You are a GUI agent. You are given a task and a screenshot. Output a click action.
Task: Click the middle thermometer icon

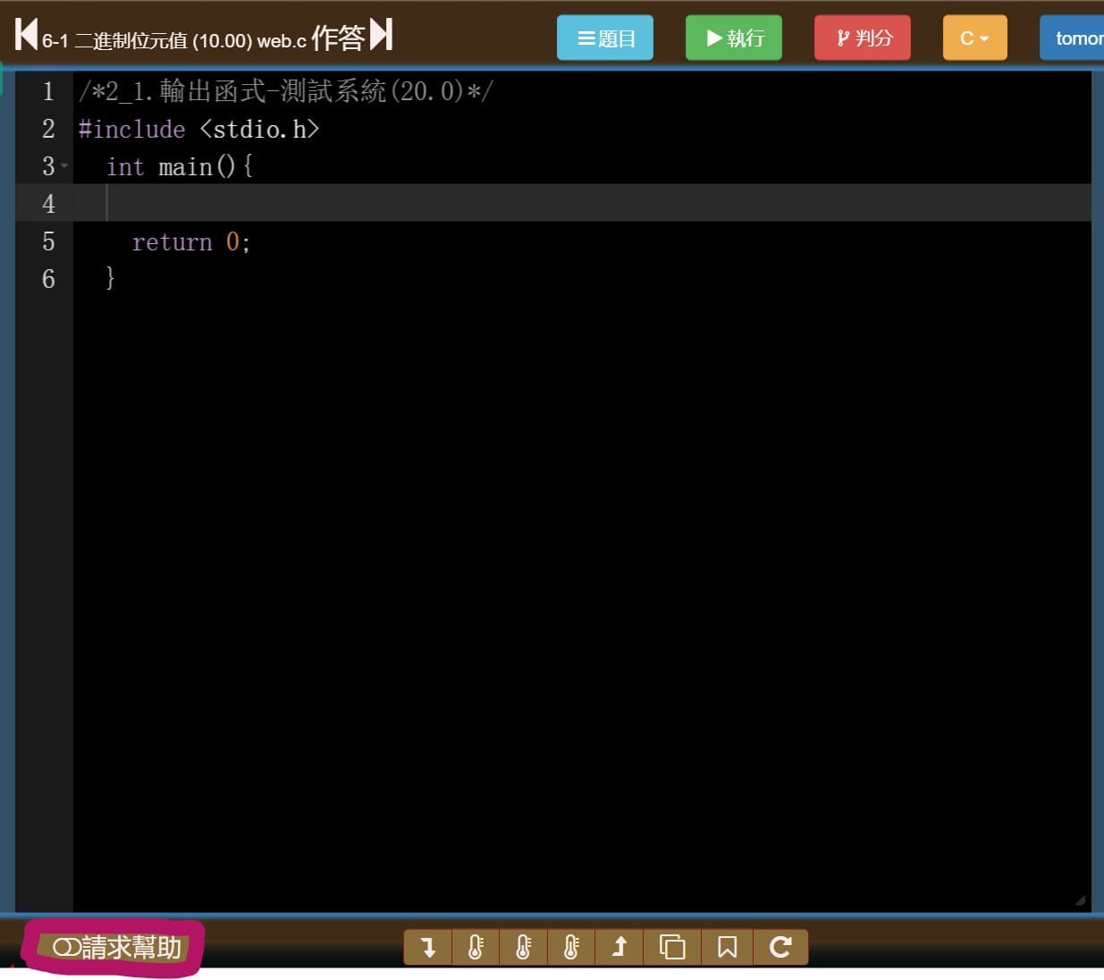pyautogui.click(x=524, y=947)
